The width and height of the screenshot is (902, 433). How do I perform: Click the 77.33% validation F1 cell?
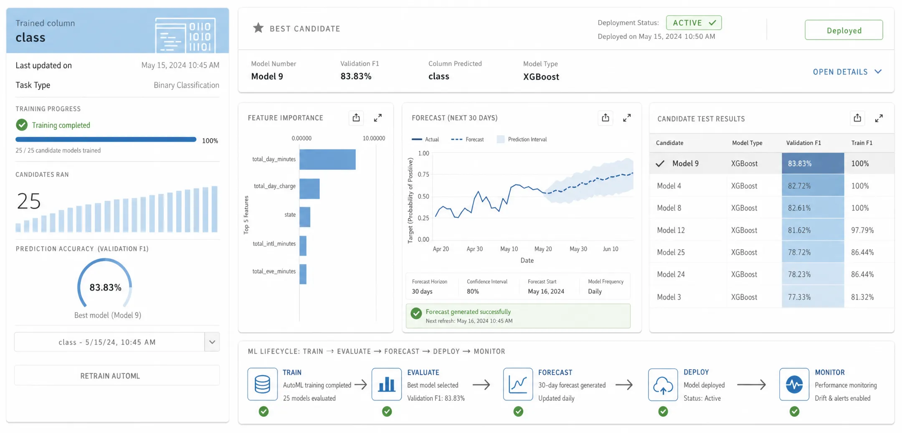(813, 297)
